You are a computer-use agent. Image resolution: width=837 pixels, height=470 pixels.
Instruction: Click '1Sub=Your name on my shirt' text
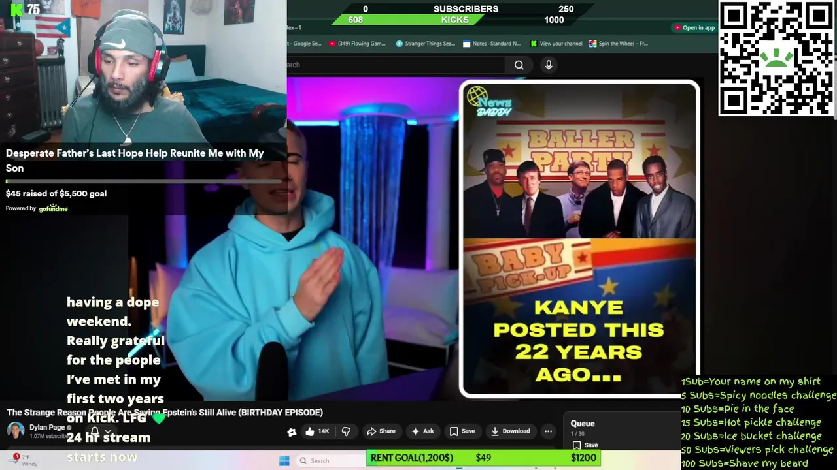point(750,381)
